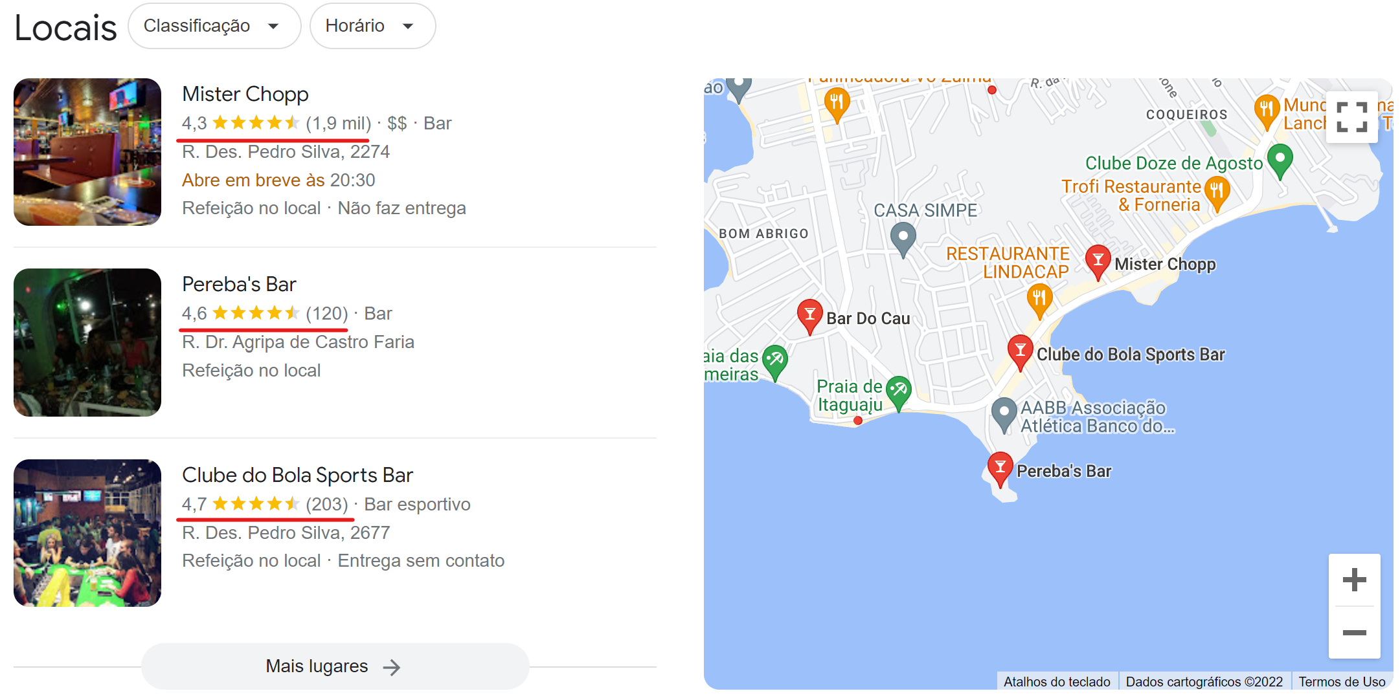Click the Pereba's Bar map marker
Screen dimensions: 1400x700
pos(999,467)
